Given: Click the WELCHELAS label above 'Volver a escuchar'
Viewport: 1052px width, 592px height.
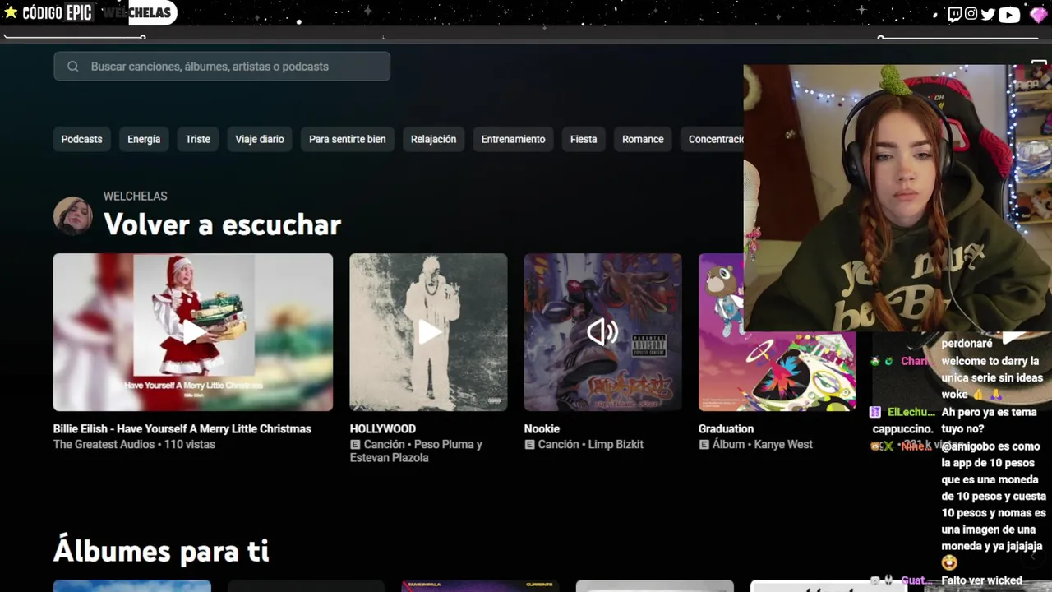Looking at the screenshot, I should click(135, 197).
